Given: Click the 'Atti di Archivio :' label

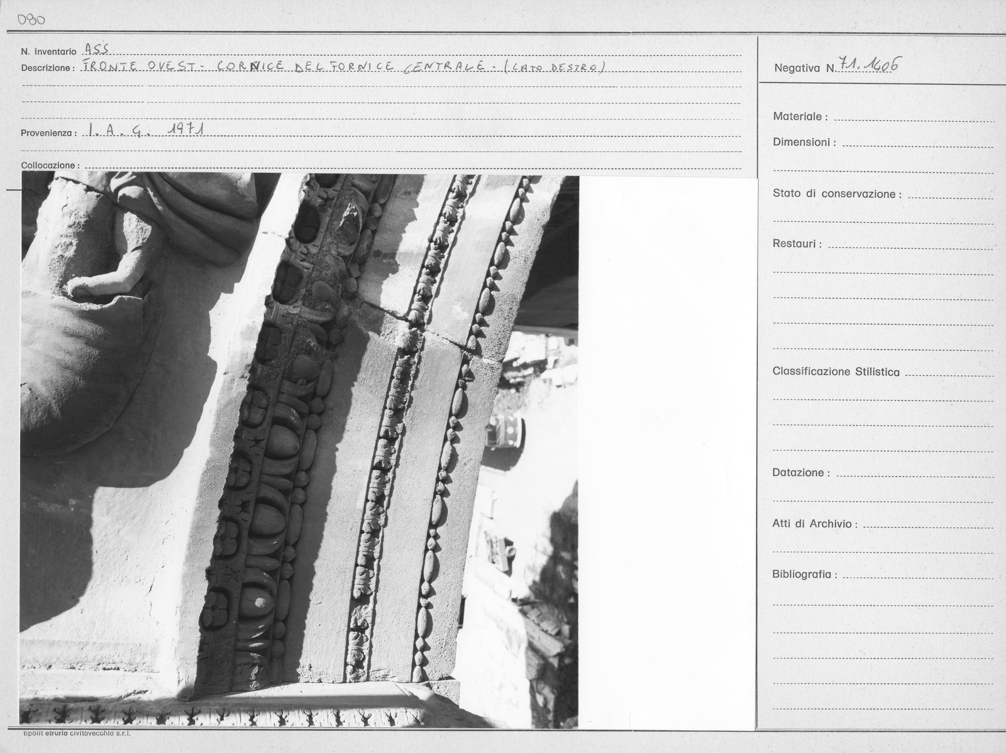Looking at the screenshot, I should pyautogui.click(x=814, y=524).
